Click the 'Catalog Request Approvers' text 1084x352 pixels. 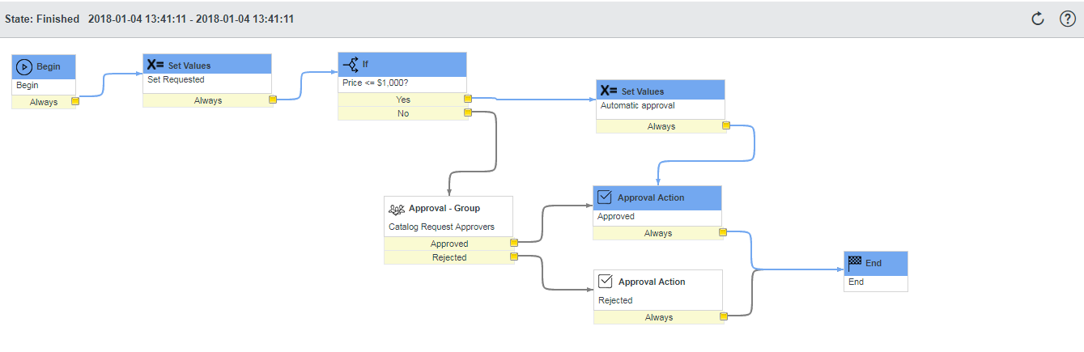pos(441,227)
